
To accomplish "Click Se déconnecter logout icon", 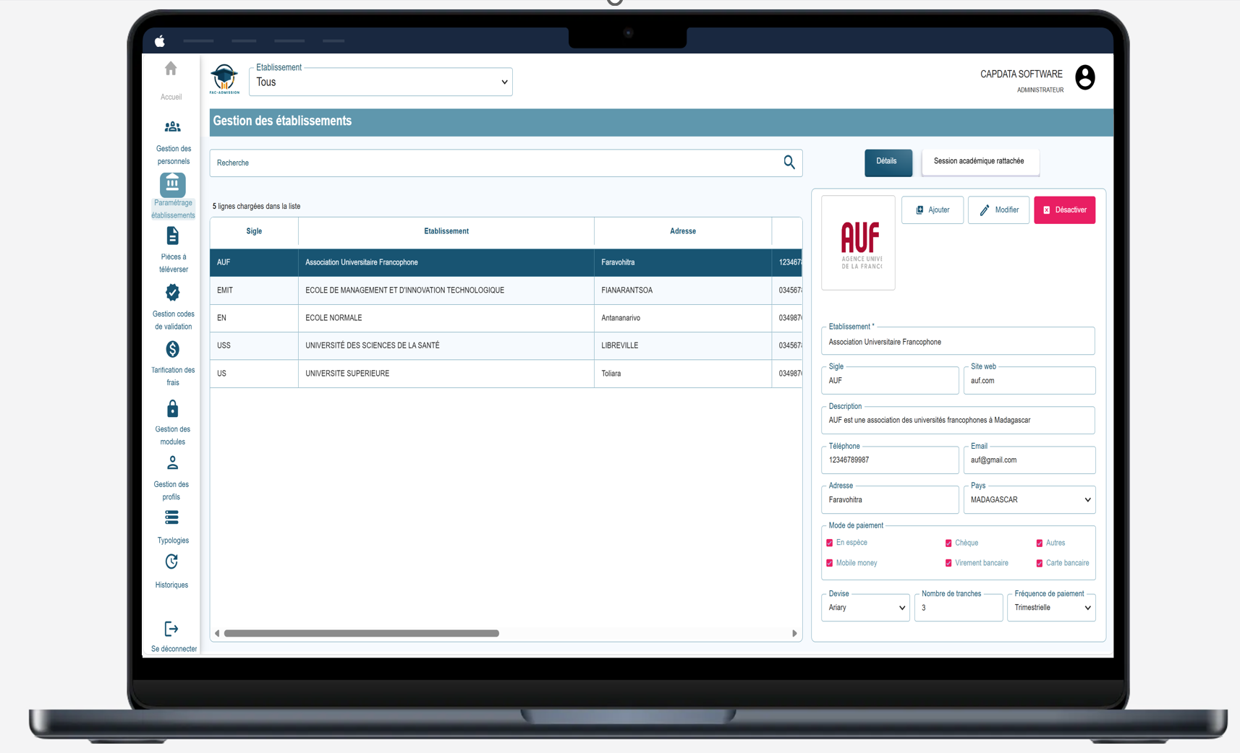I will pyautogui.click(x=171, y=629).
